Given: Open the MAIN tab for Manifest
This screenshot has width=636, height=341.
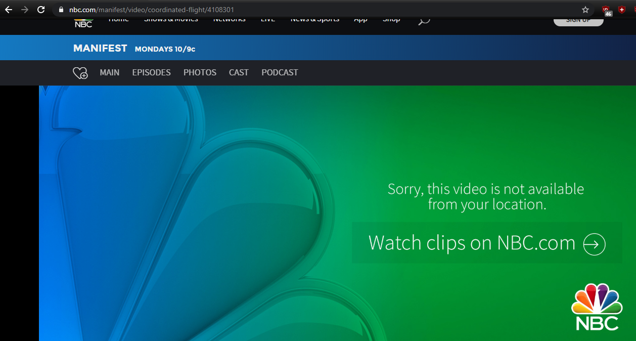Looking at the screenshot, I should tap(110, 72).
